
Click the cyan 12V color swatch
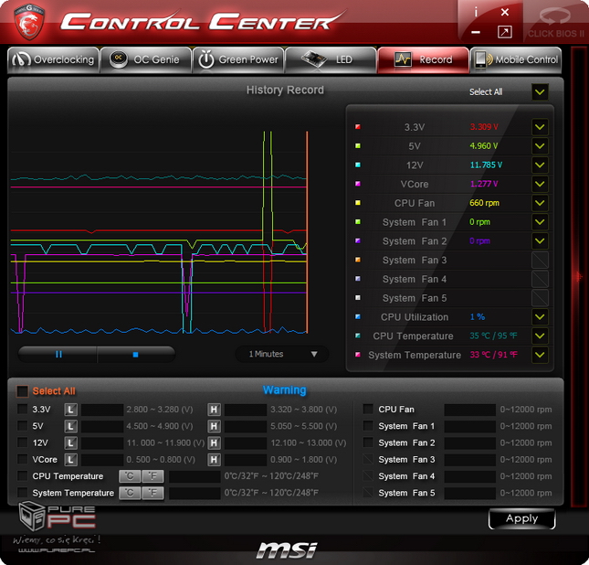[x=358, y=165]
